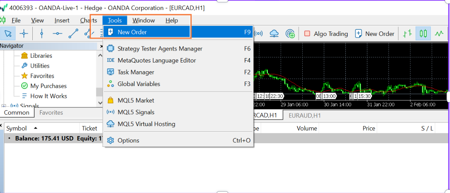Close the Navigator panel
The width and height of the screenshot is (450, 193).
coord(101,46)
